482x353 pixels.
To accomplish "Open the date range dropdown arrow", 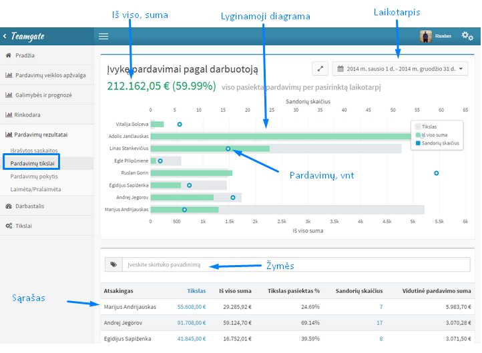I will click(x=461, y=69).
